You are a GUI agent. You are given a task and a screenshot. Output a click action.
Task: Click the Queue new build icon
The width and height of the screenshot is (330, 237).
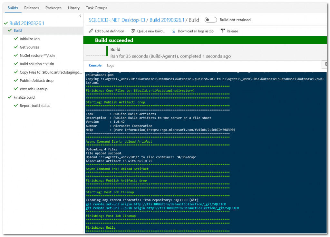(x=133, y=31)
